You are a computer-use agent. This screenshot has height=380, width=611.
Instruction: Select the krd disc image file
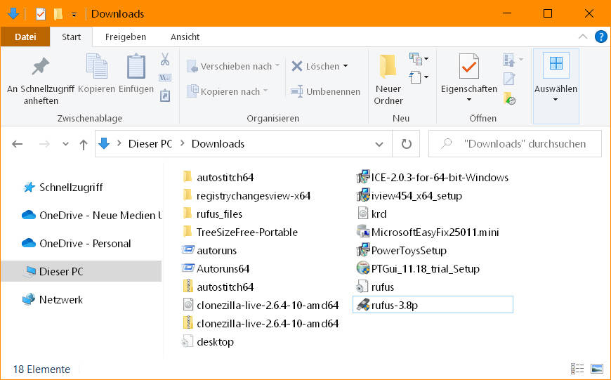pyautogui.click(x=372, y=214)
